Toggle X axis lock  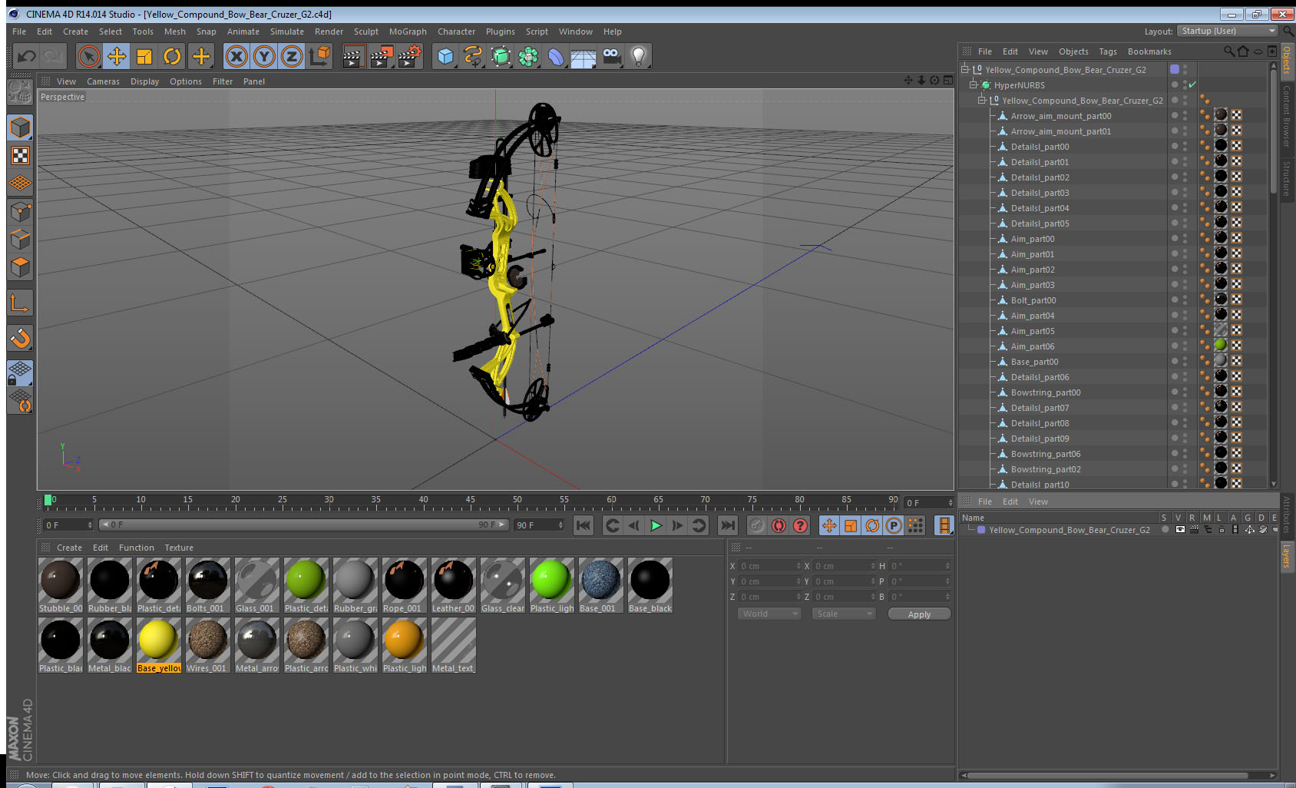(236, 56)
